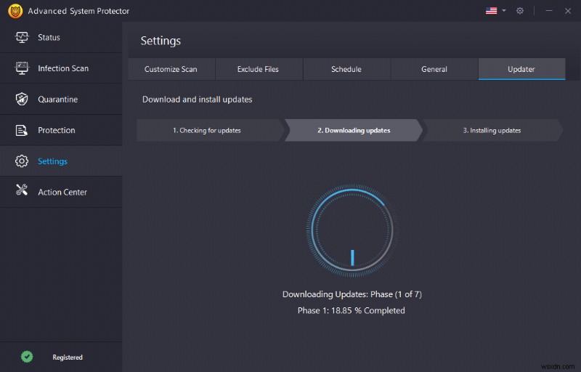Select the highlighted Settings label
Viewport: 581px width, 372px height.
pos(52,161)
